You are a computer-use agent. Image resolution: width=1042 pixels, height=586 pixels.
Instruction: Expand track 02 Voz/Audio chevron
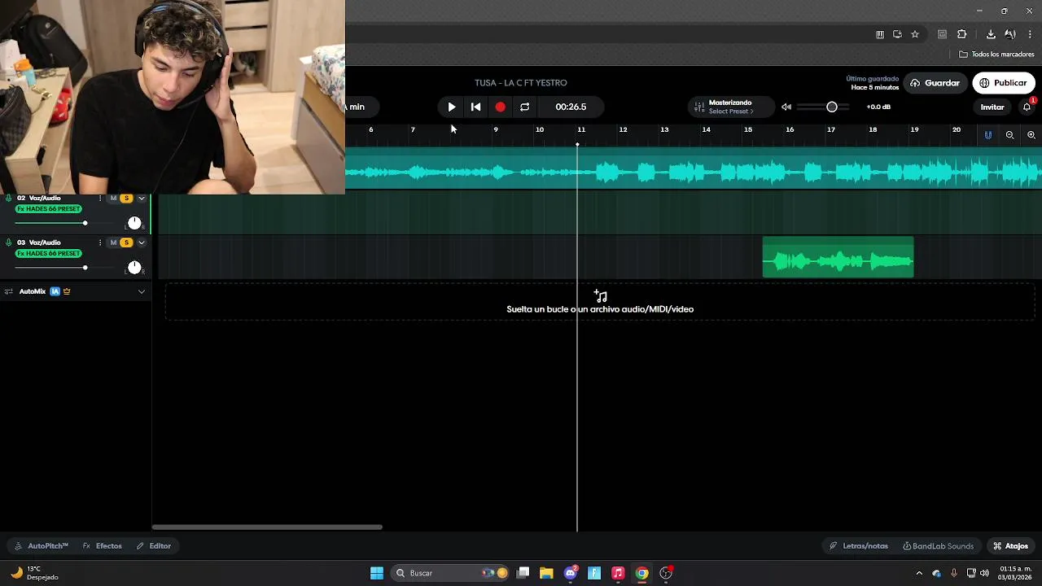click(x=141, y=198)
